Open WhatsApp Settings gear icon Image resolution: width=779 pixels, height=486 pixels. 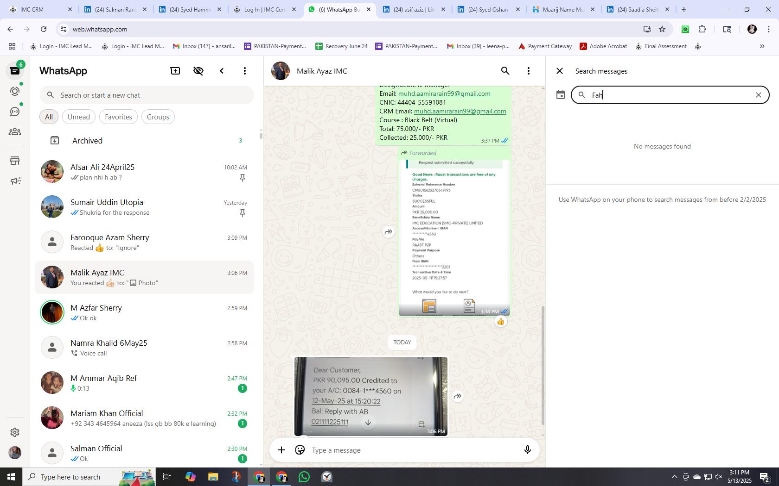click(15, 432)
